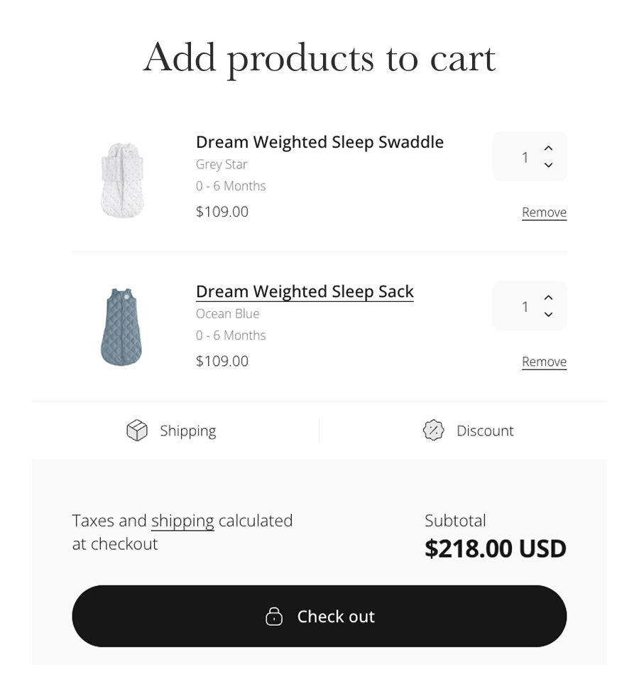Viewport: 639px width, 682px height.
Task: Click the Ocean Blue sleep sack thumbnail
Action: click(x=121, y=327)
